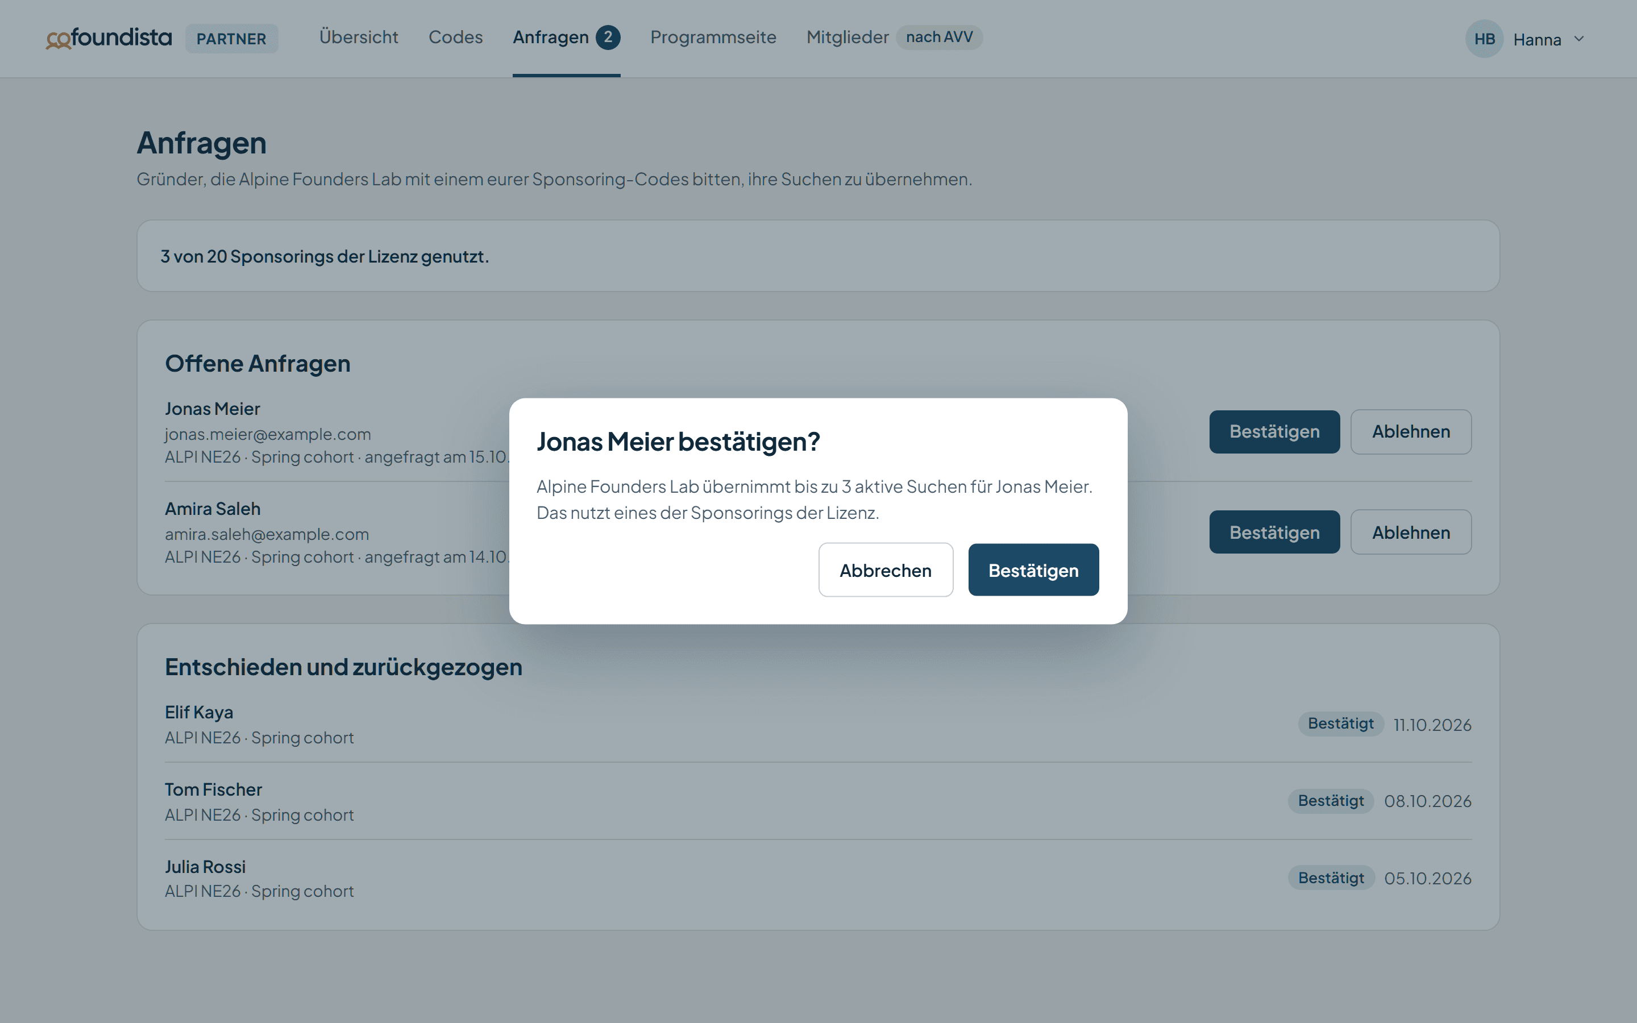Click the date 11.10.2026
Viewport: 1637px width, 1023px height.
click(1432, 725)
